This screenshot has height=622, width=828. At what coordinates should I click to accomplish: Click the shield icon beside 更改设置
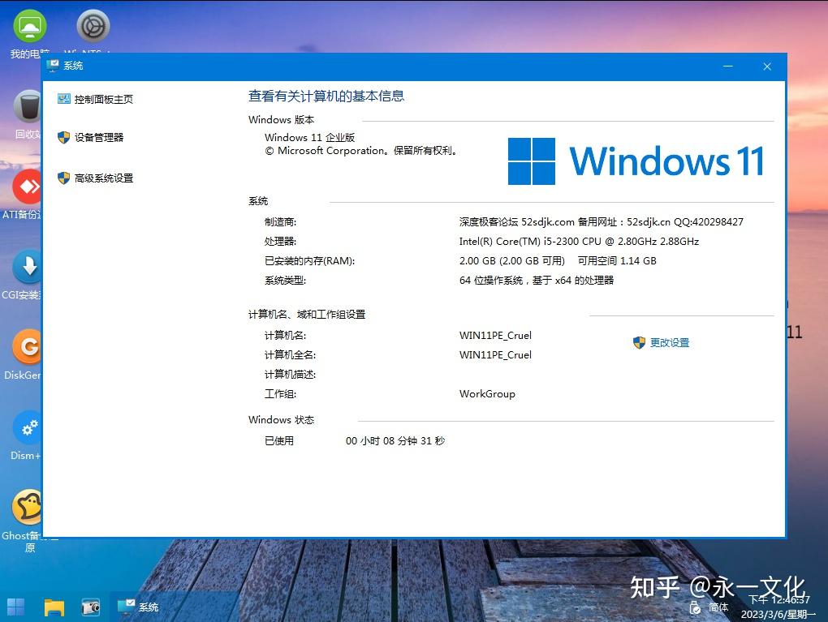coord(639,343)
